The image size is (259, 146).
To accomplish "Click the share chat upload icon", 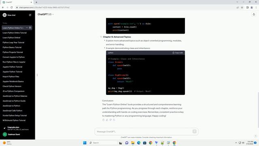I will [254, 15].
